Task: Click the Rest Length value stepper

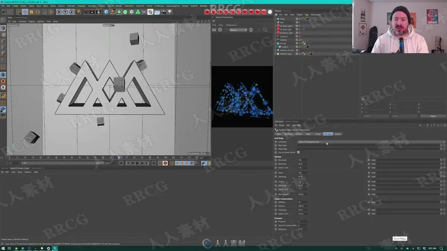Action: 308,195
